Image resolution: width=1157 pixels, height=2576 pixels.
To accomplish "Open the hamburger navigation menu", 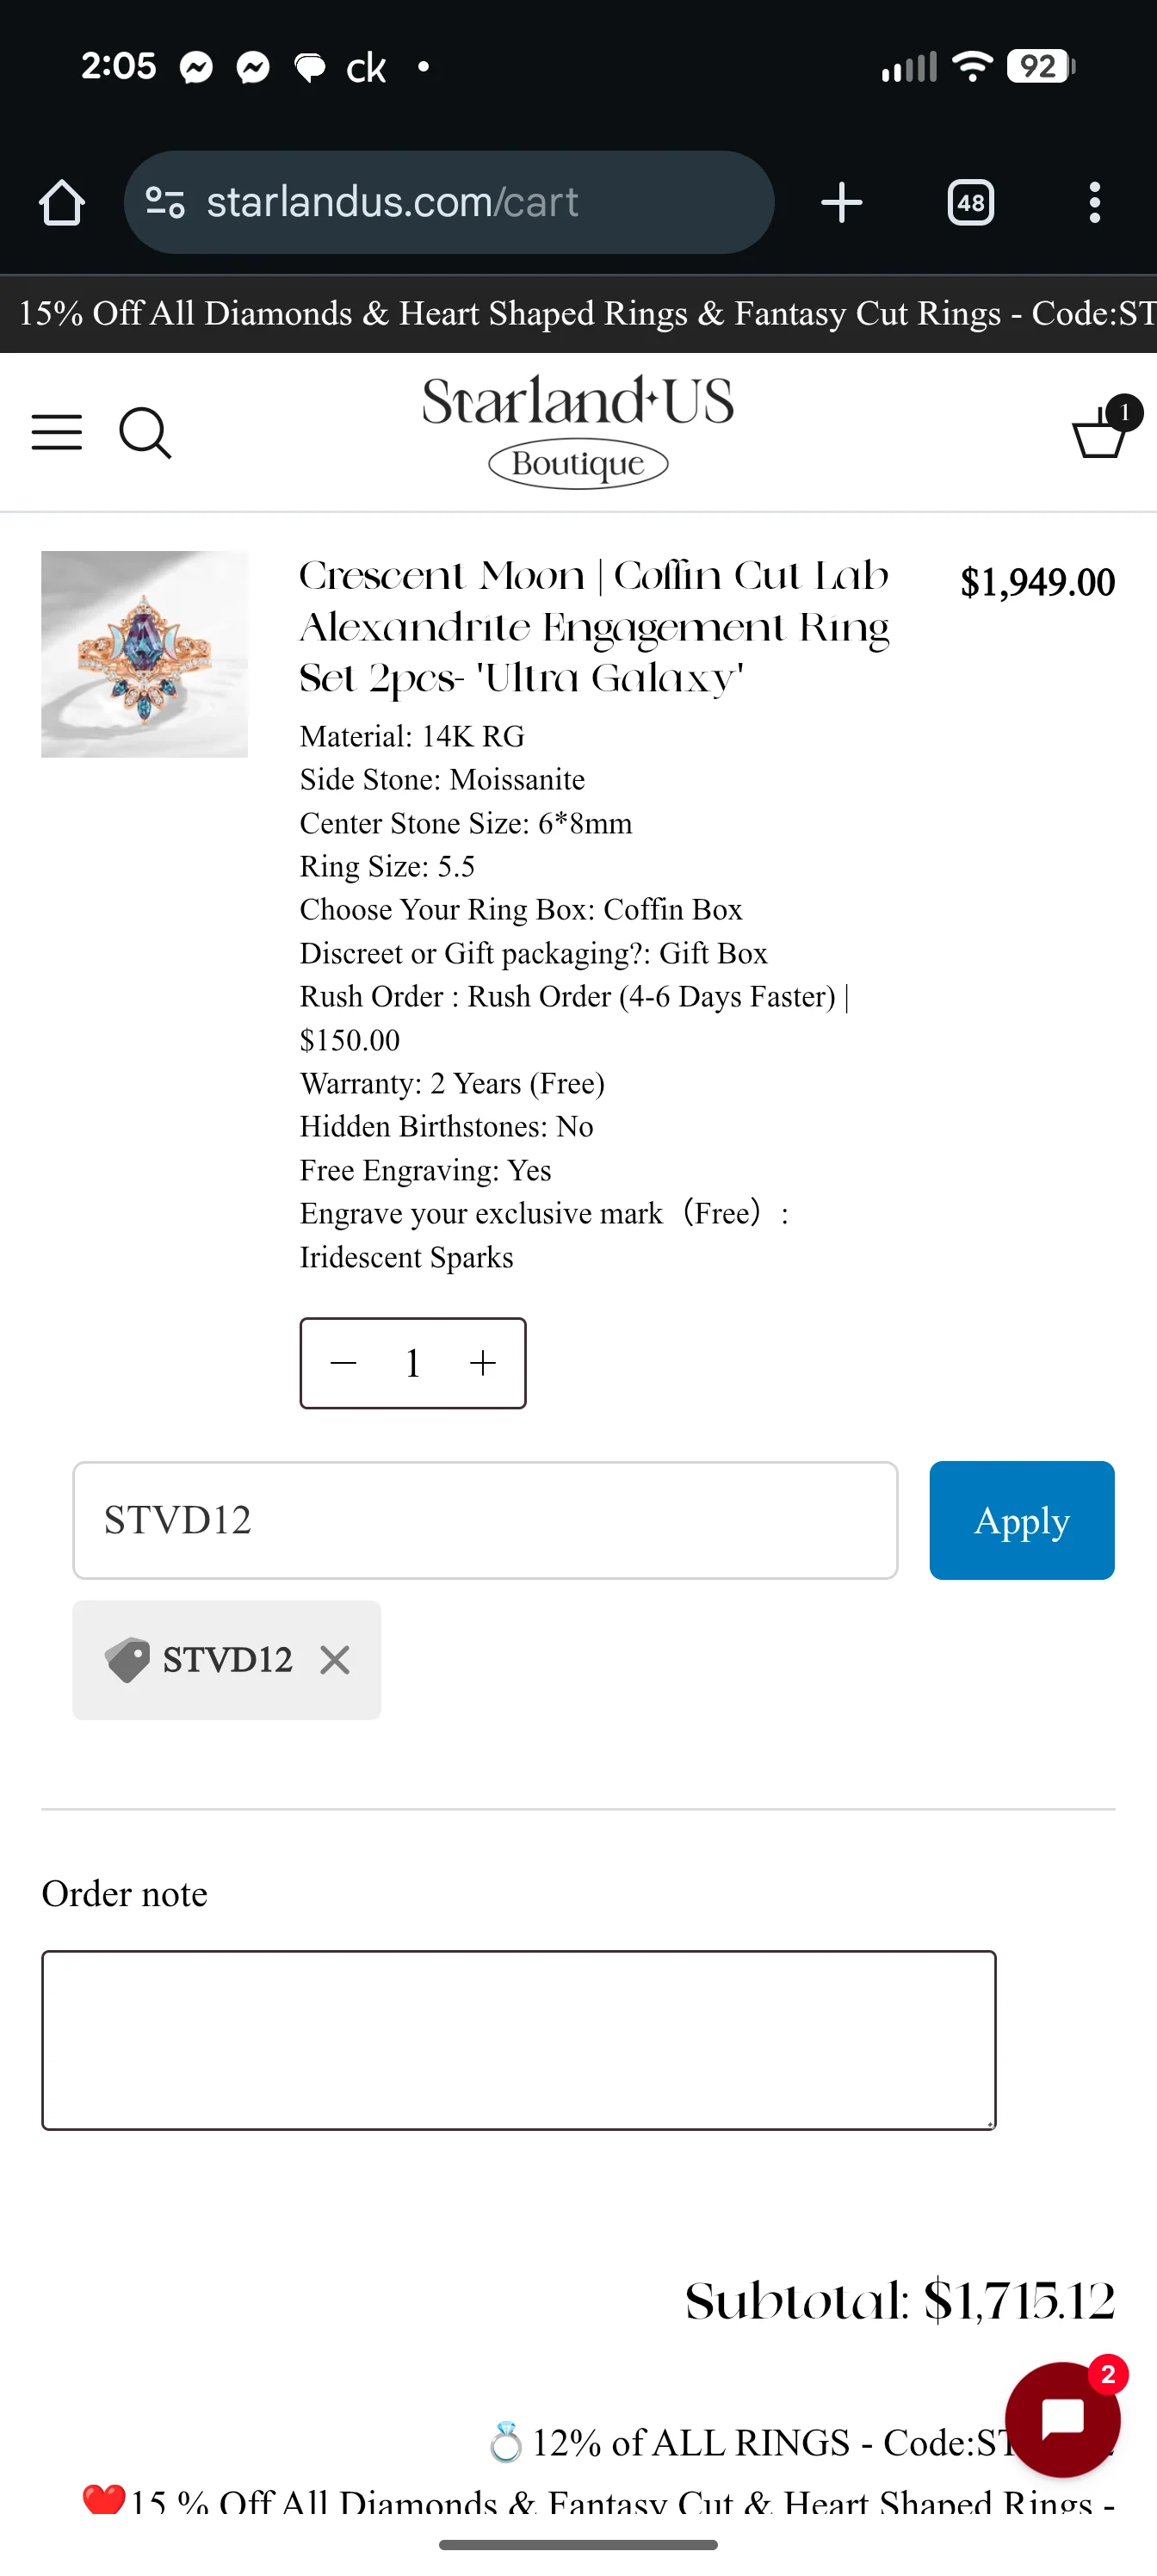I will [x=57, y=432].
